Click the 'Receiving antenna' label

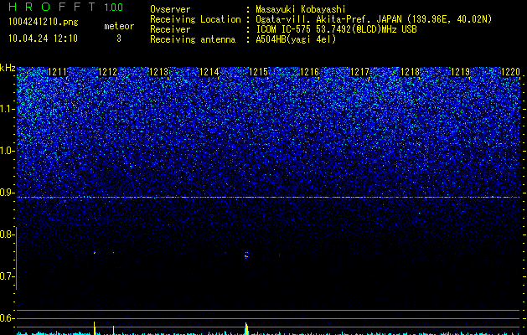tap(193, 39)
